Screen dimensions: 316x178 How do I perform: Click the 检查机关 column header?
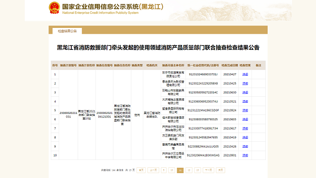tap(152, 66)
